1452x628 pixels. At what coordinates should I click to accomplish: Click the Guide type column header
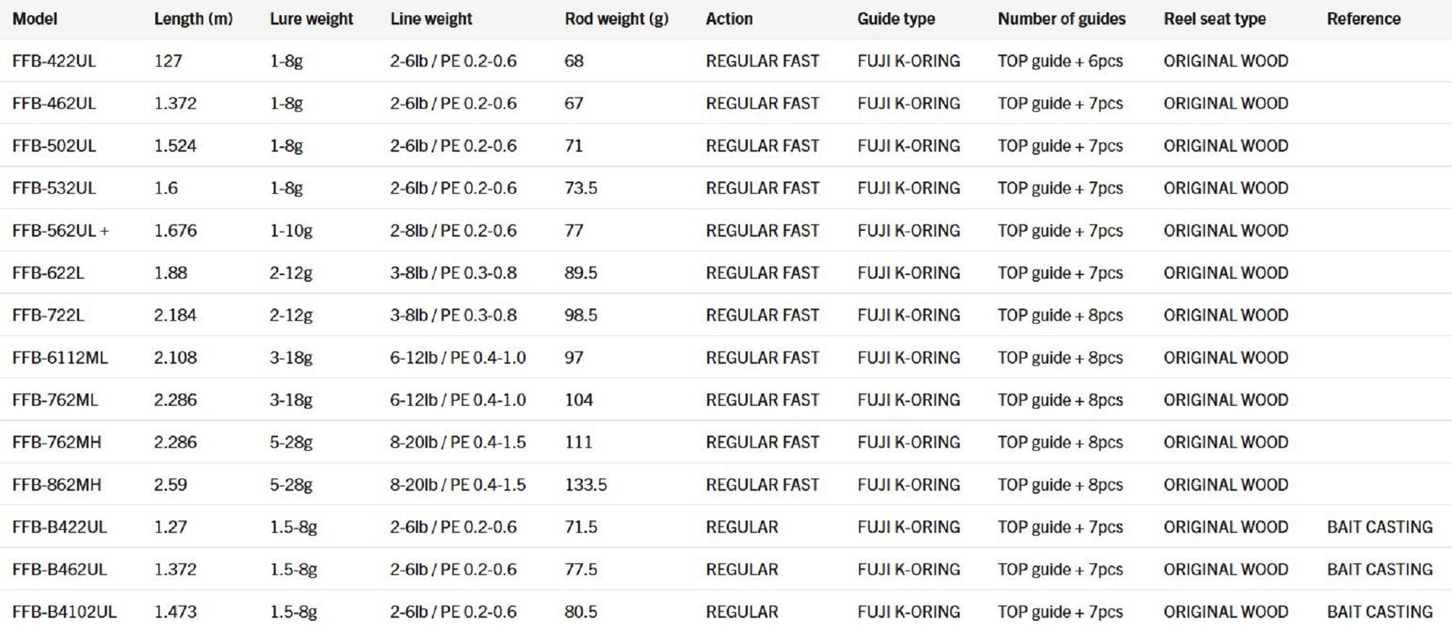[896, 19]
